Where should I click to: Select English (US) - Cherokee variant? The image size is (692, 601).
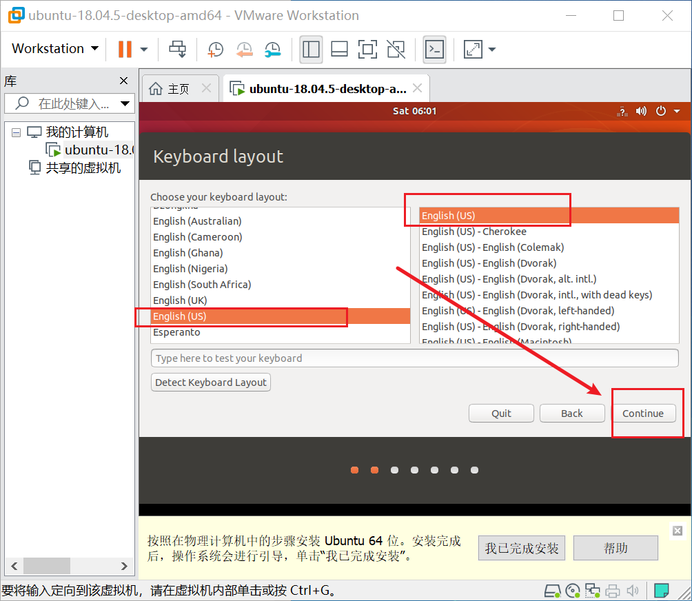coord(549,232)
